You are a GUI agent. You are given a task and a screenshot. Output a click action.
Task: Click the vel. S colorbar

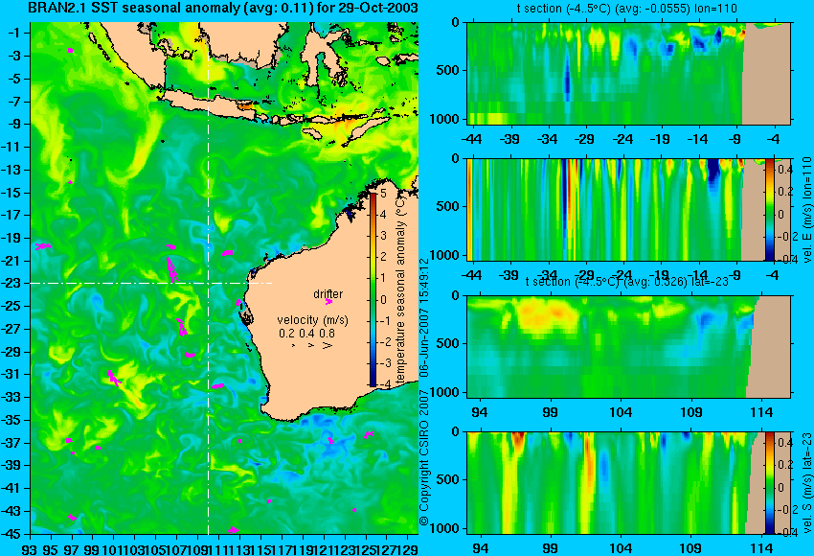(x=770, y=483)
